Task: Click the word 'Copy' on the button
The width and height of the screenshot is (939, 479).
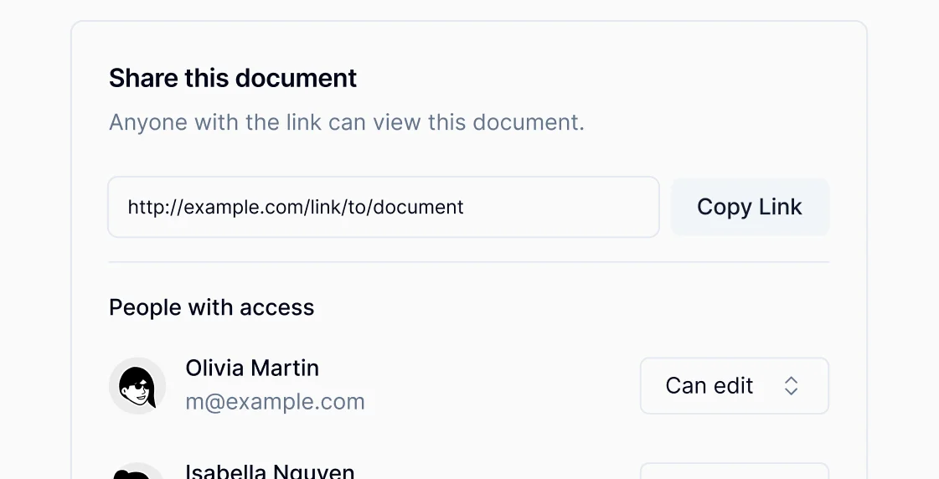Action: (x=724, y=207)
